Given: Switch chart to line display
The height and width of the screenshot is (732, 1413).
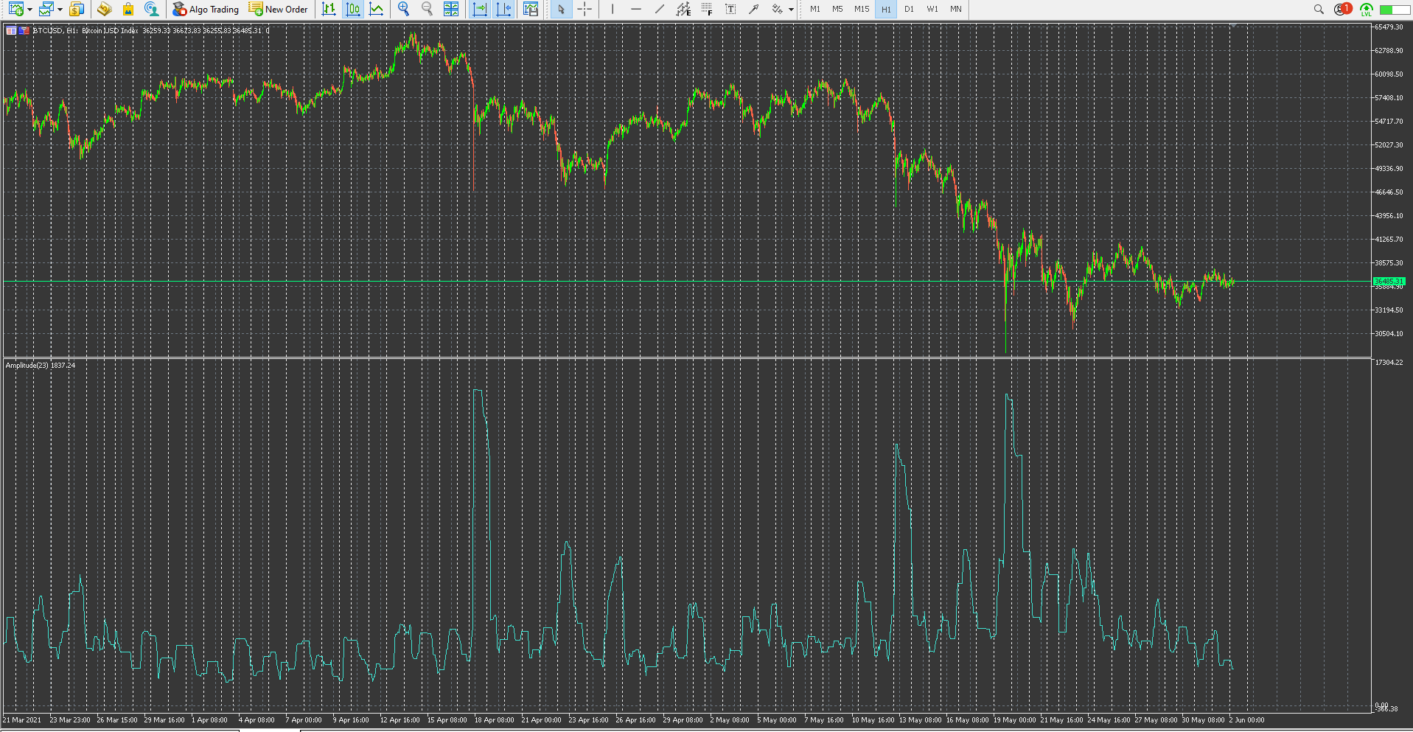Looking at the screenshot, I should pos(377,9).
